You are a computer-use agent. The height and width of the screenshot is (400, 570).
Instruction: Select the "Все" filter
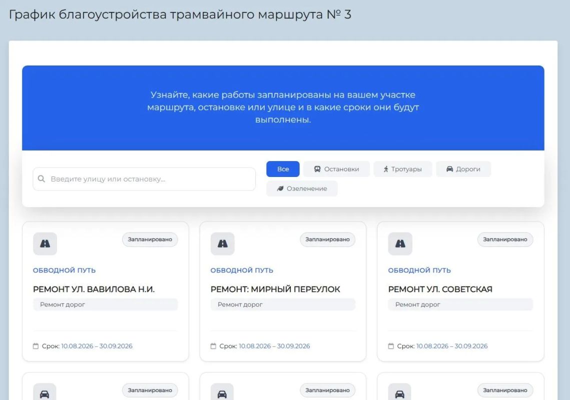tap(283, 169)
